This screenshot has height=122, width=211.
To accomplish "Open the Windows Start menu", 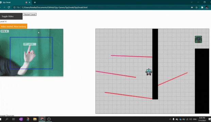I will [0, 119].
